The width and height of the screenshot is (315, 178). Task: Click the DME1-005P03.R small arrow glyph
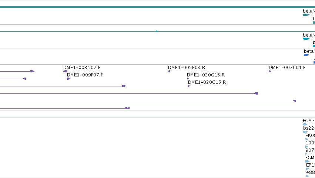pyautogui.click(x=169, y=71)
